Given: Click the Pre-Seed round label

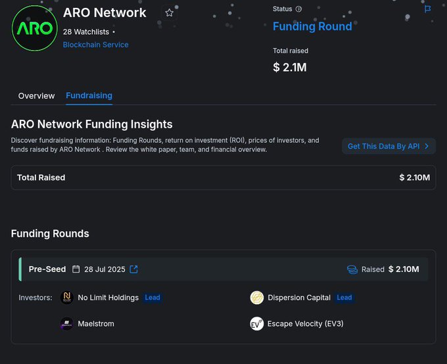Looking at the screenshot, I should 47,269.
